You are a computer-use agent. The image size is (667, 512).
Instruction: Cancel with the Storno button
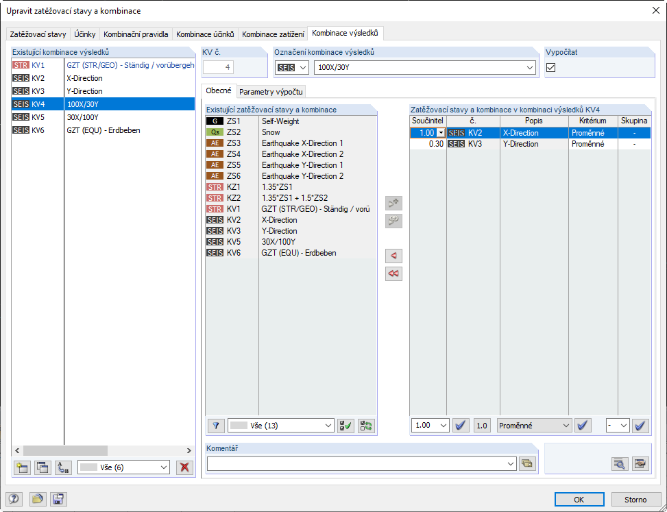click(x=635, y=500)
